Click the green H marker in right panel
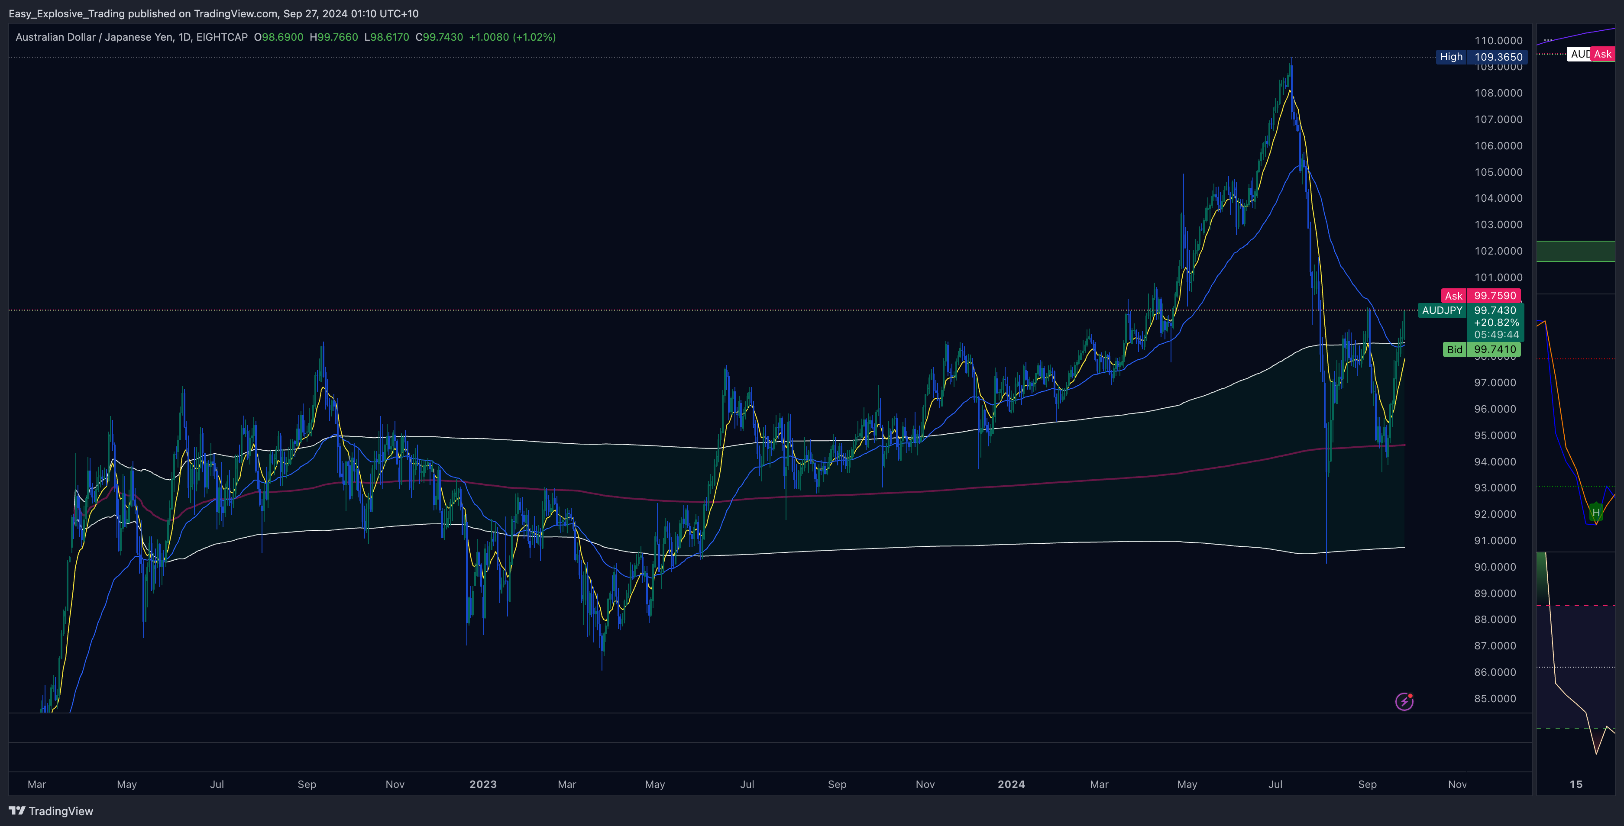The height and width of the screenshot is (826, 1624). 1595,512
